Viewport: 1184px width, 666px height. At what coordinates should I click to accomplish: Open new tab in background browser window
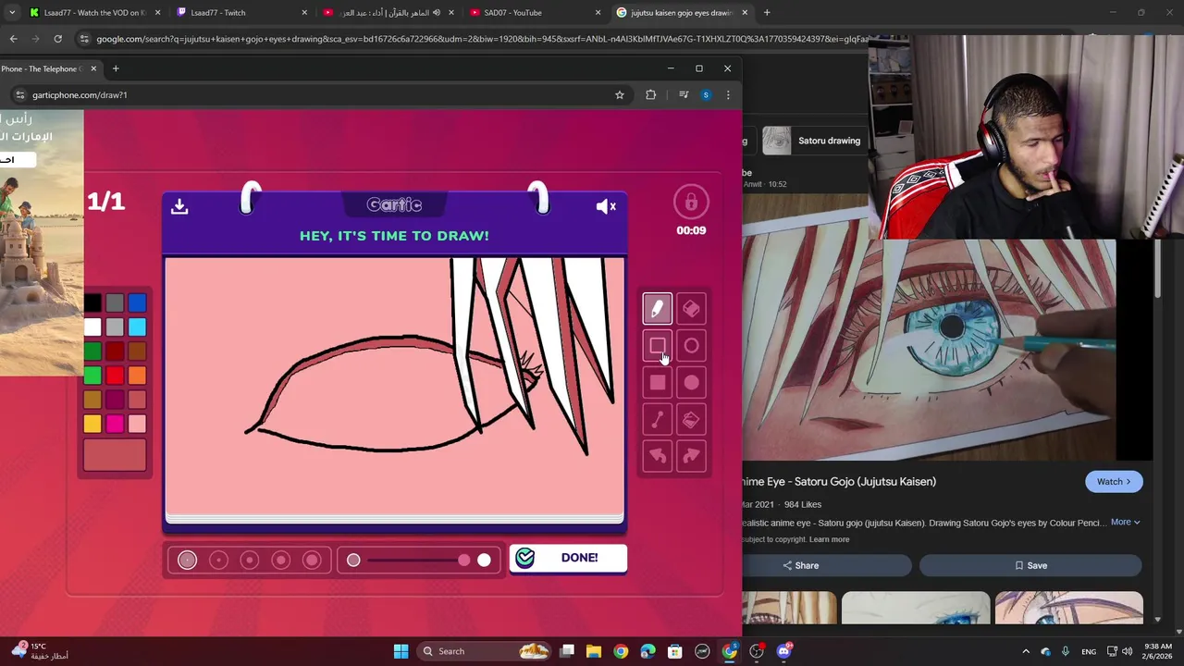767,13
